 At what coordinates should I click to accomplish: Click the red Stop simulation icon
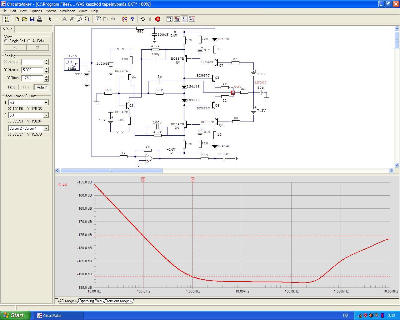pyautogui.click(x=158, y=19)
